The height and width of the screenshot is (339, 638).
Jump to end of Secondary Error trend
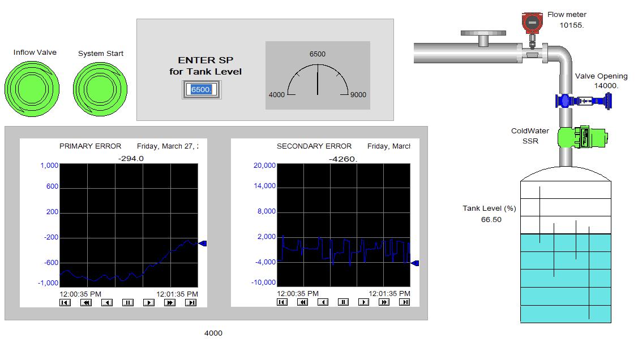point(404,302)
